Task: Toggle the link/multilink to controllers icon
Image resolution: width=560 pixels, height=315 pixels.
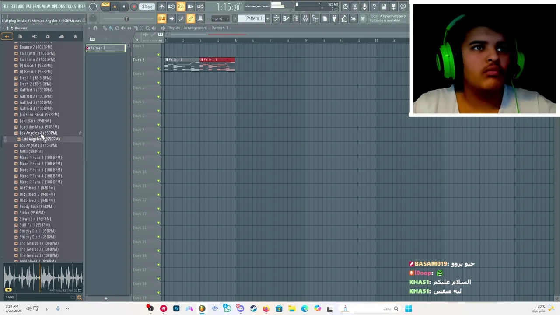Action: [190, 18]
